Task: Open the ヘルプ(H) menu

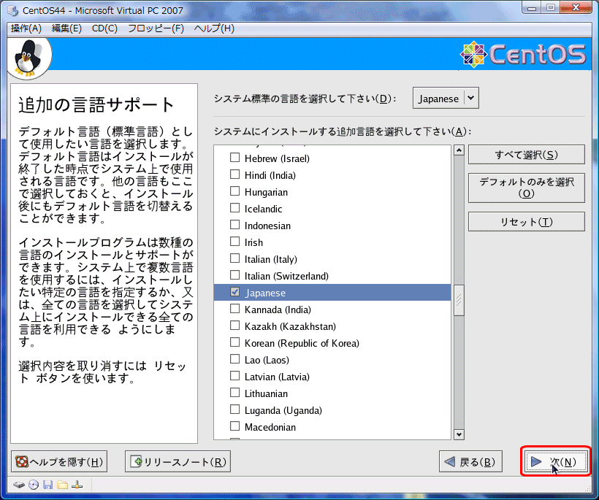Action: pos(214,28)
